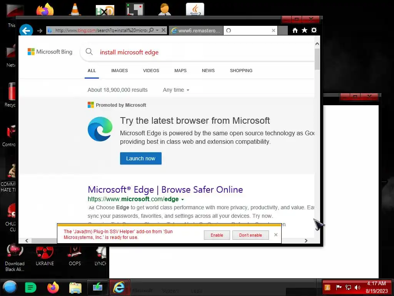This screenshot has height=296, width=394.
Task: Click the Bing search magnifier icon
Action: click(x=89, y=52)
